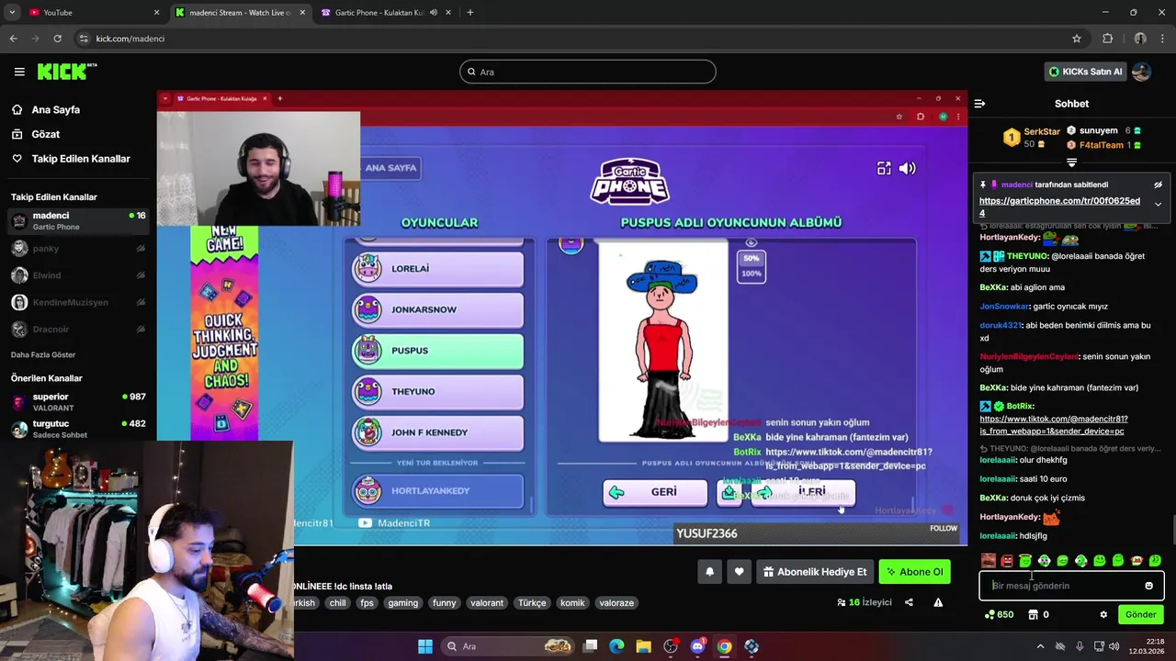Collapse the Sohbet chat panel
This screenshot has width=1176, height=661.
point(979,104)
